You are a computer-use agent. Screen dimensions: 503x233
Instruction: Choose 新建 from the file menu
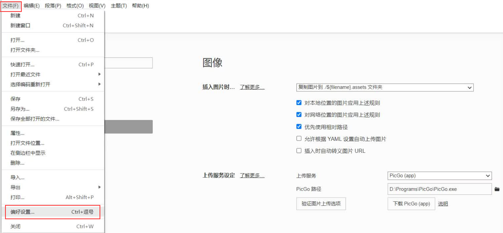point(53,16)
